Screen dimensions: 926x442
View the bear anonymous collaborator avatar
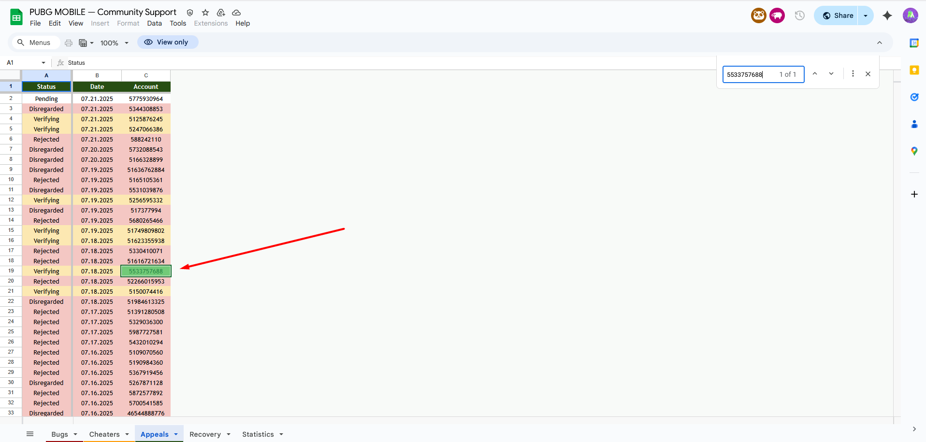click(x=759, y=15)
